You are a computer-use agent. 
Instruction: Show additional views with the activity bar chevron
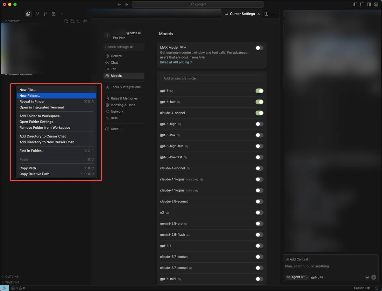[62, 14]
